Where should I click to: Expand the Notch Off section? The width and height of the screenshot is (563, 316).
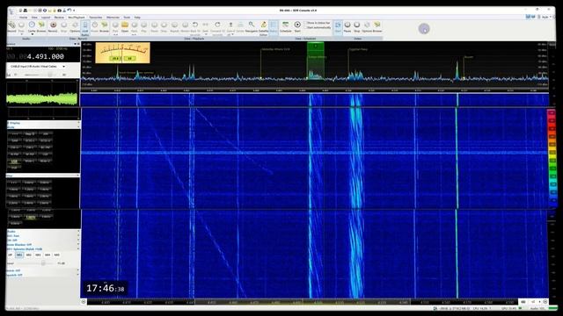[43, 270]
